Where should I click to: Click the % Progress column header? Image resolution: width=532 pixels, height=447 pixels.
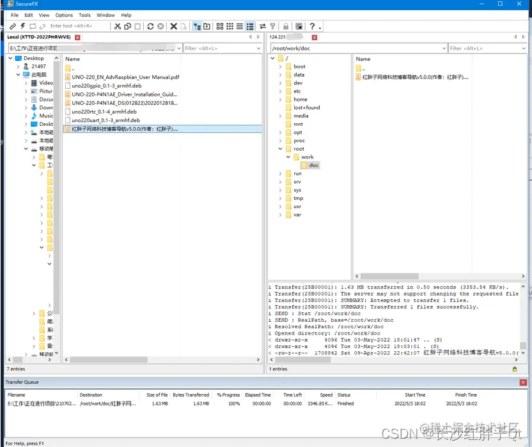[x=228, y=395]
